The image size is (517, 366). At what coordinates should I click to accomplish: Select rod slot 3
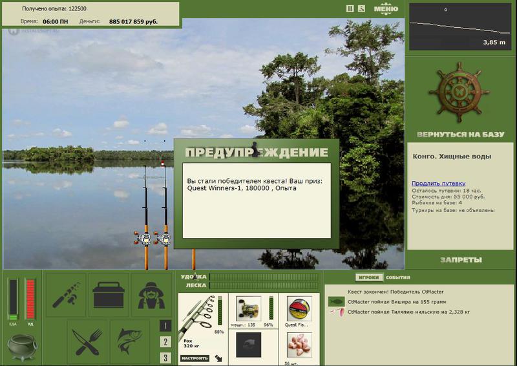tap(165, 358)
